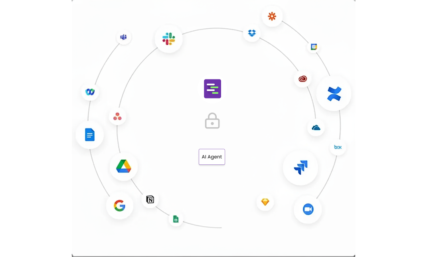
Task: Click the Google Docs icon
Action: [90, 134]
